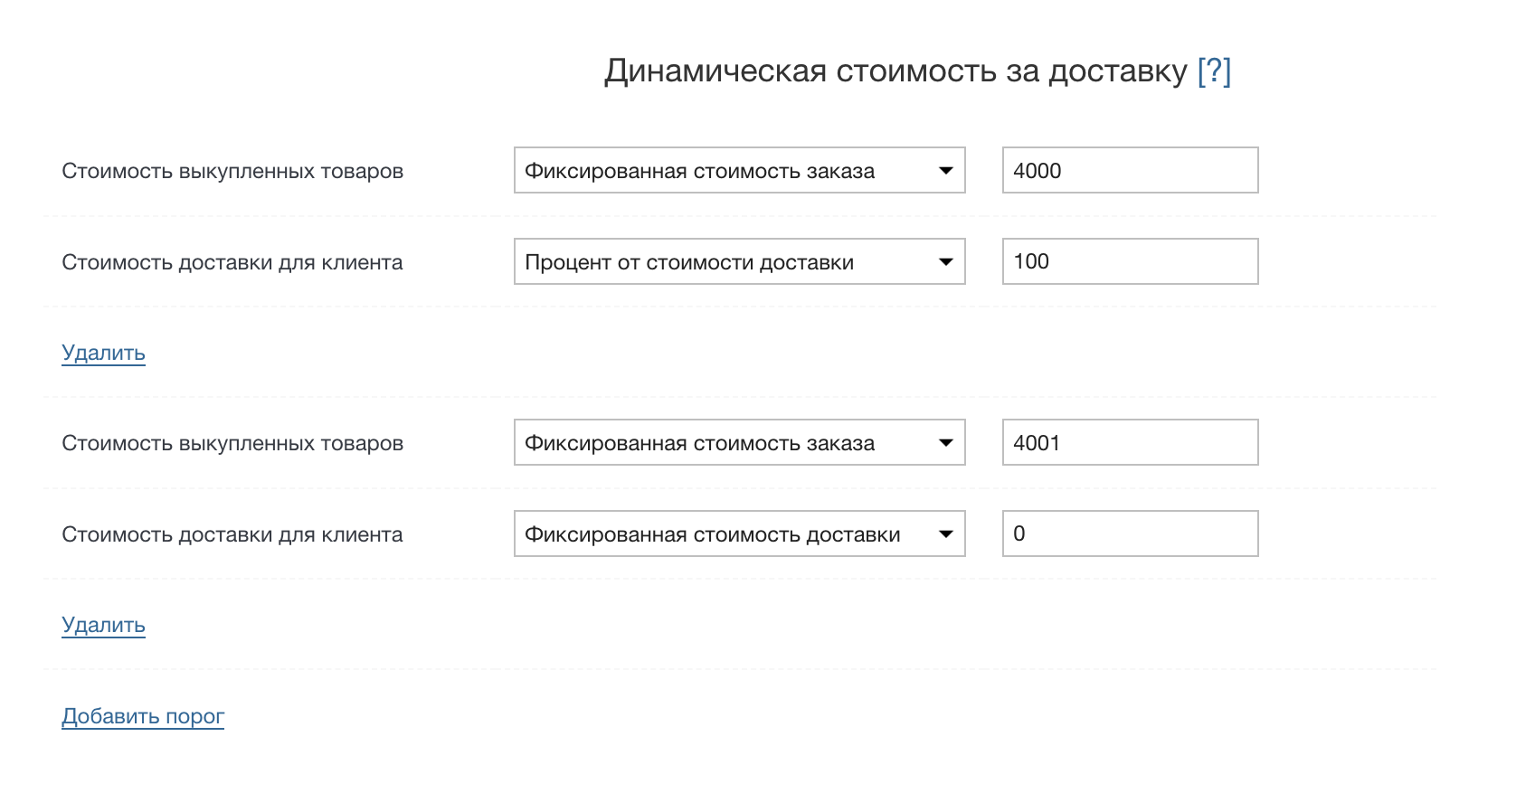Click the arrow on 'Фиксированная стоимость доставки' selector
This screenshot has height=812, width=1516.
(x=946, y=533)
